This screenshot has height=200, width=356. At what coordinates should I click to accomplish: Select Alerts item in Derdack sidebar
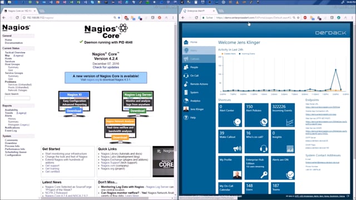(x=199, y=51)
